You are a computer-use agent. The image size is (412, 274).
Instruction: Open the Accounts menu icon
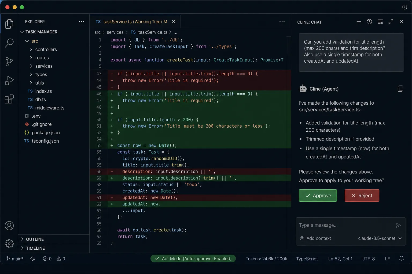pos(9,226)
